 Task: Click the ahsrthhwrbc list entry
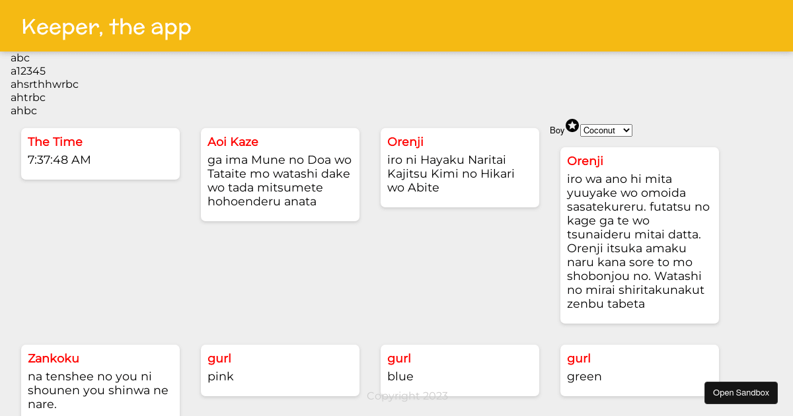pyautogui.click(x=44, y=85)
